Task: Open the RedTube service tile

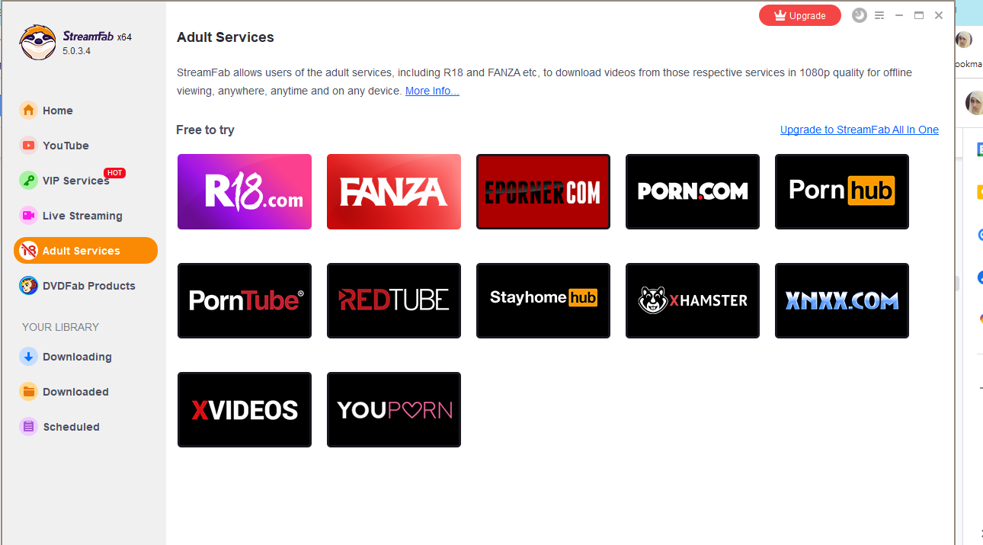Action: [394, 300]
